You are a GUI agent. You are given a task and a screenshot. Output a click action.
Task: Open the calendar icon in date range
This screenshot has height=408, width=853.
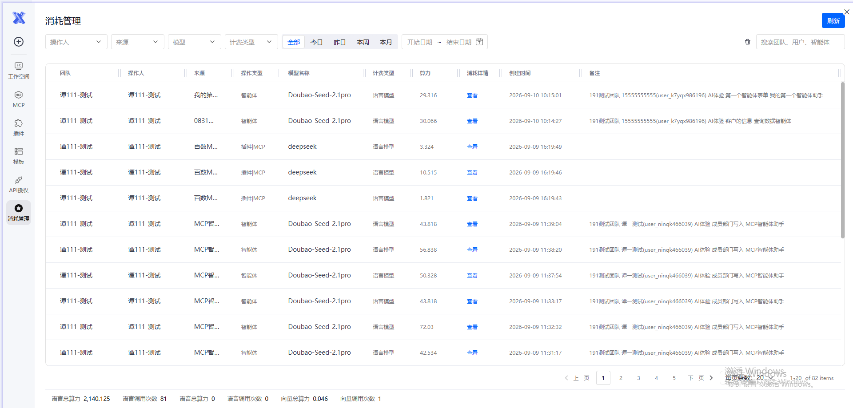479,42
